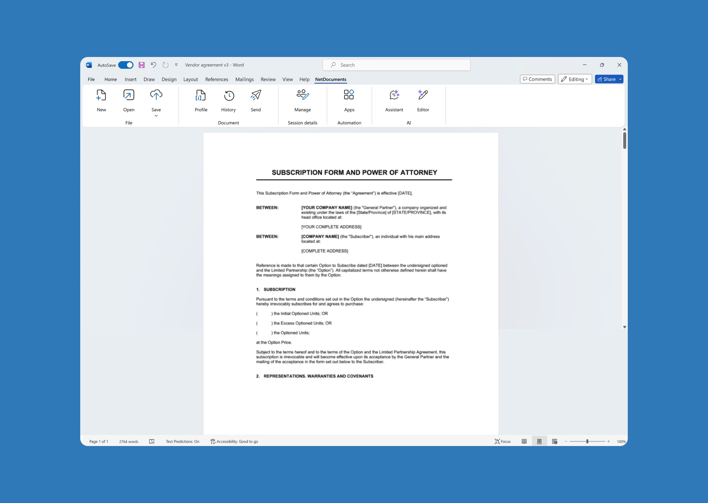Click 'the Initial Optioned Units; OR' line
Viewport: 708px width, 503px height.
click(x=301, y=314)
